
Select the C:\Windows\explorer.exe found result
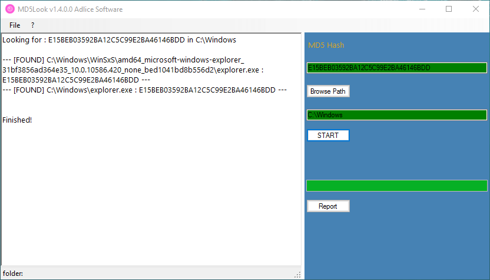coord(144,90)
